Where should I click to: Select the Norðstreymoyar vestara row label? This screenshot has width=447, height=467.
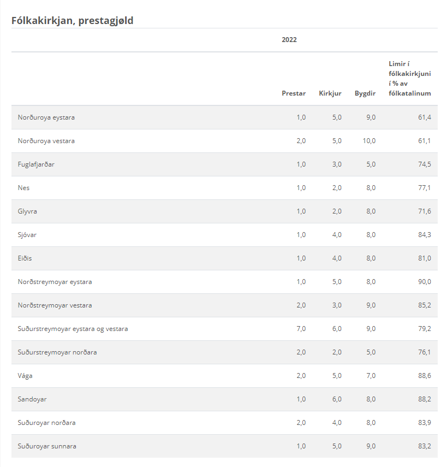point(55,305)
